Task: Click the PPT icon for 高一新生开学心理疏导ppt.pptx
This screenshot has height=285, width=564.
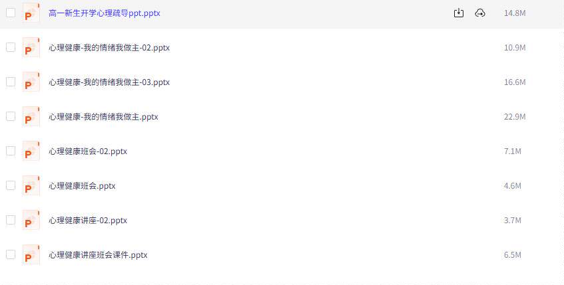Action: coord(31,13)
